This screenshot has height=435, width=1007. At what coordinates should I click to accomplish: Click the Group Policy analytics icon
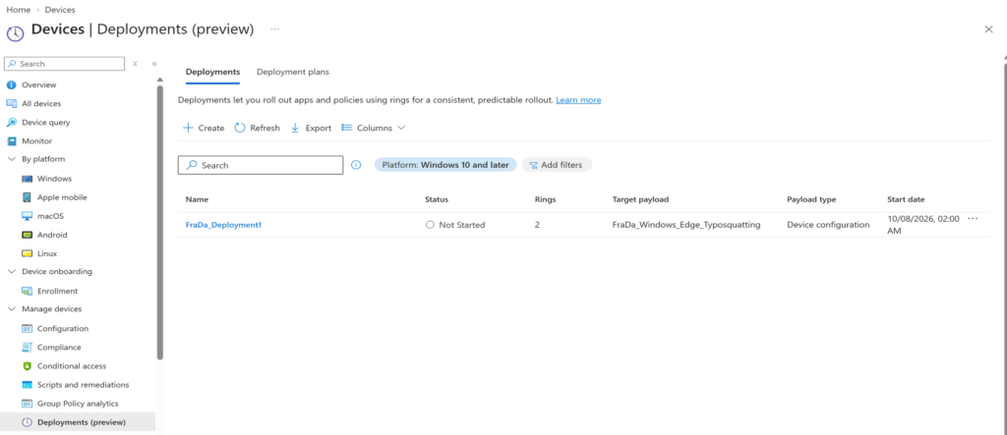click(x=27, y=404)
